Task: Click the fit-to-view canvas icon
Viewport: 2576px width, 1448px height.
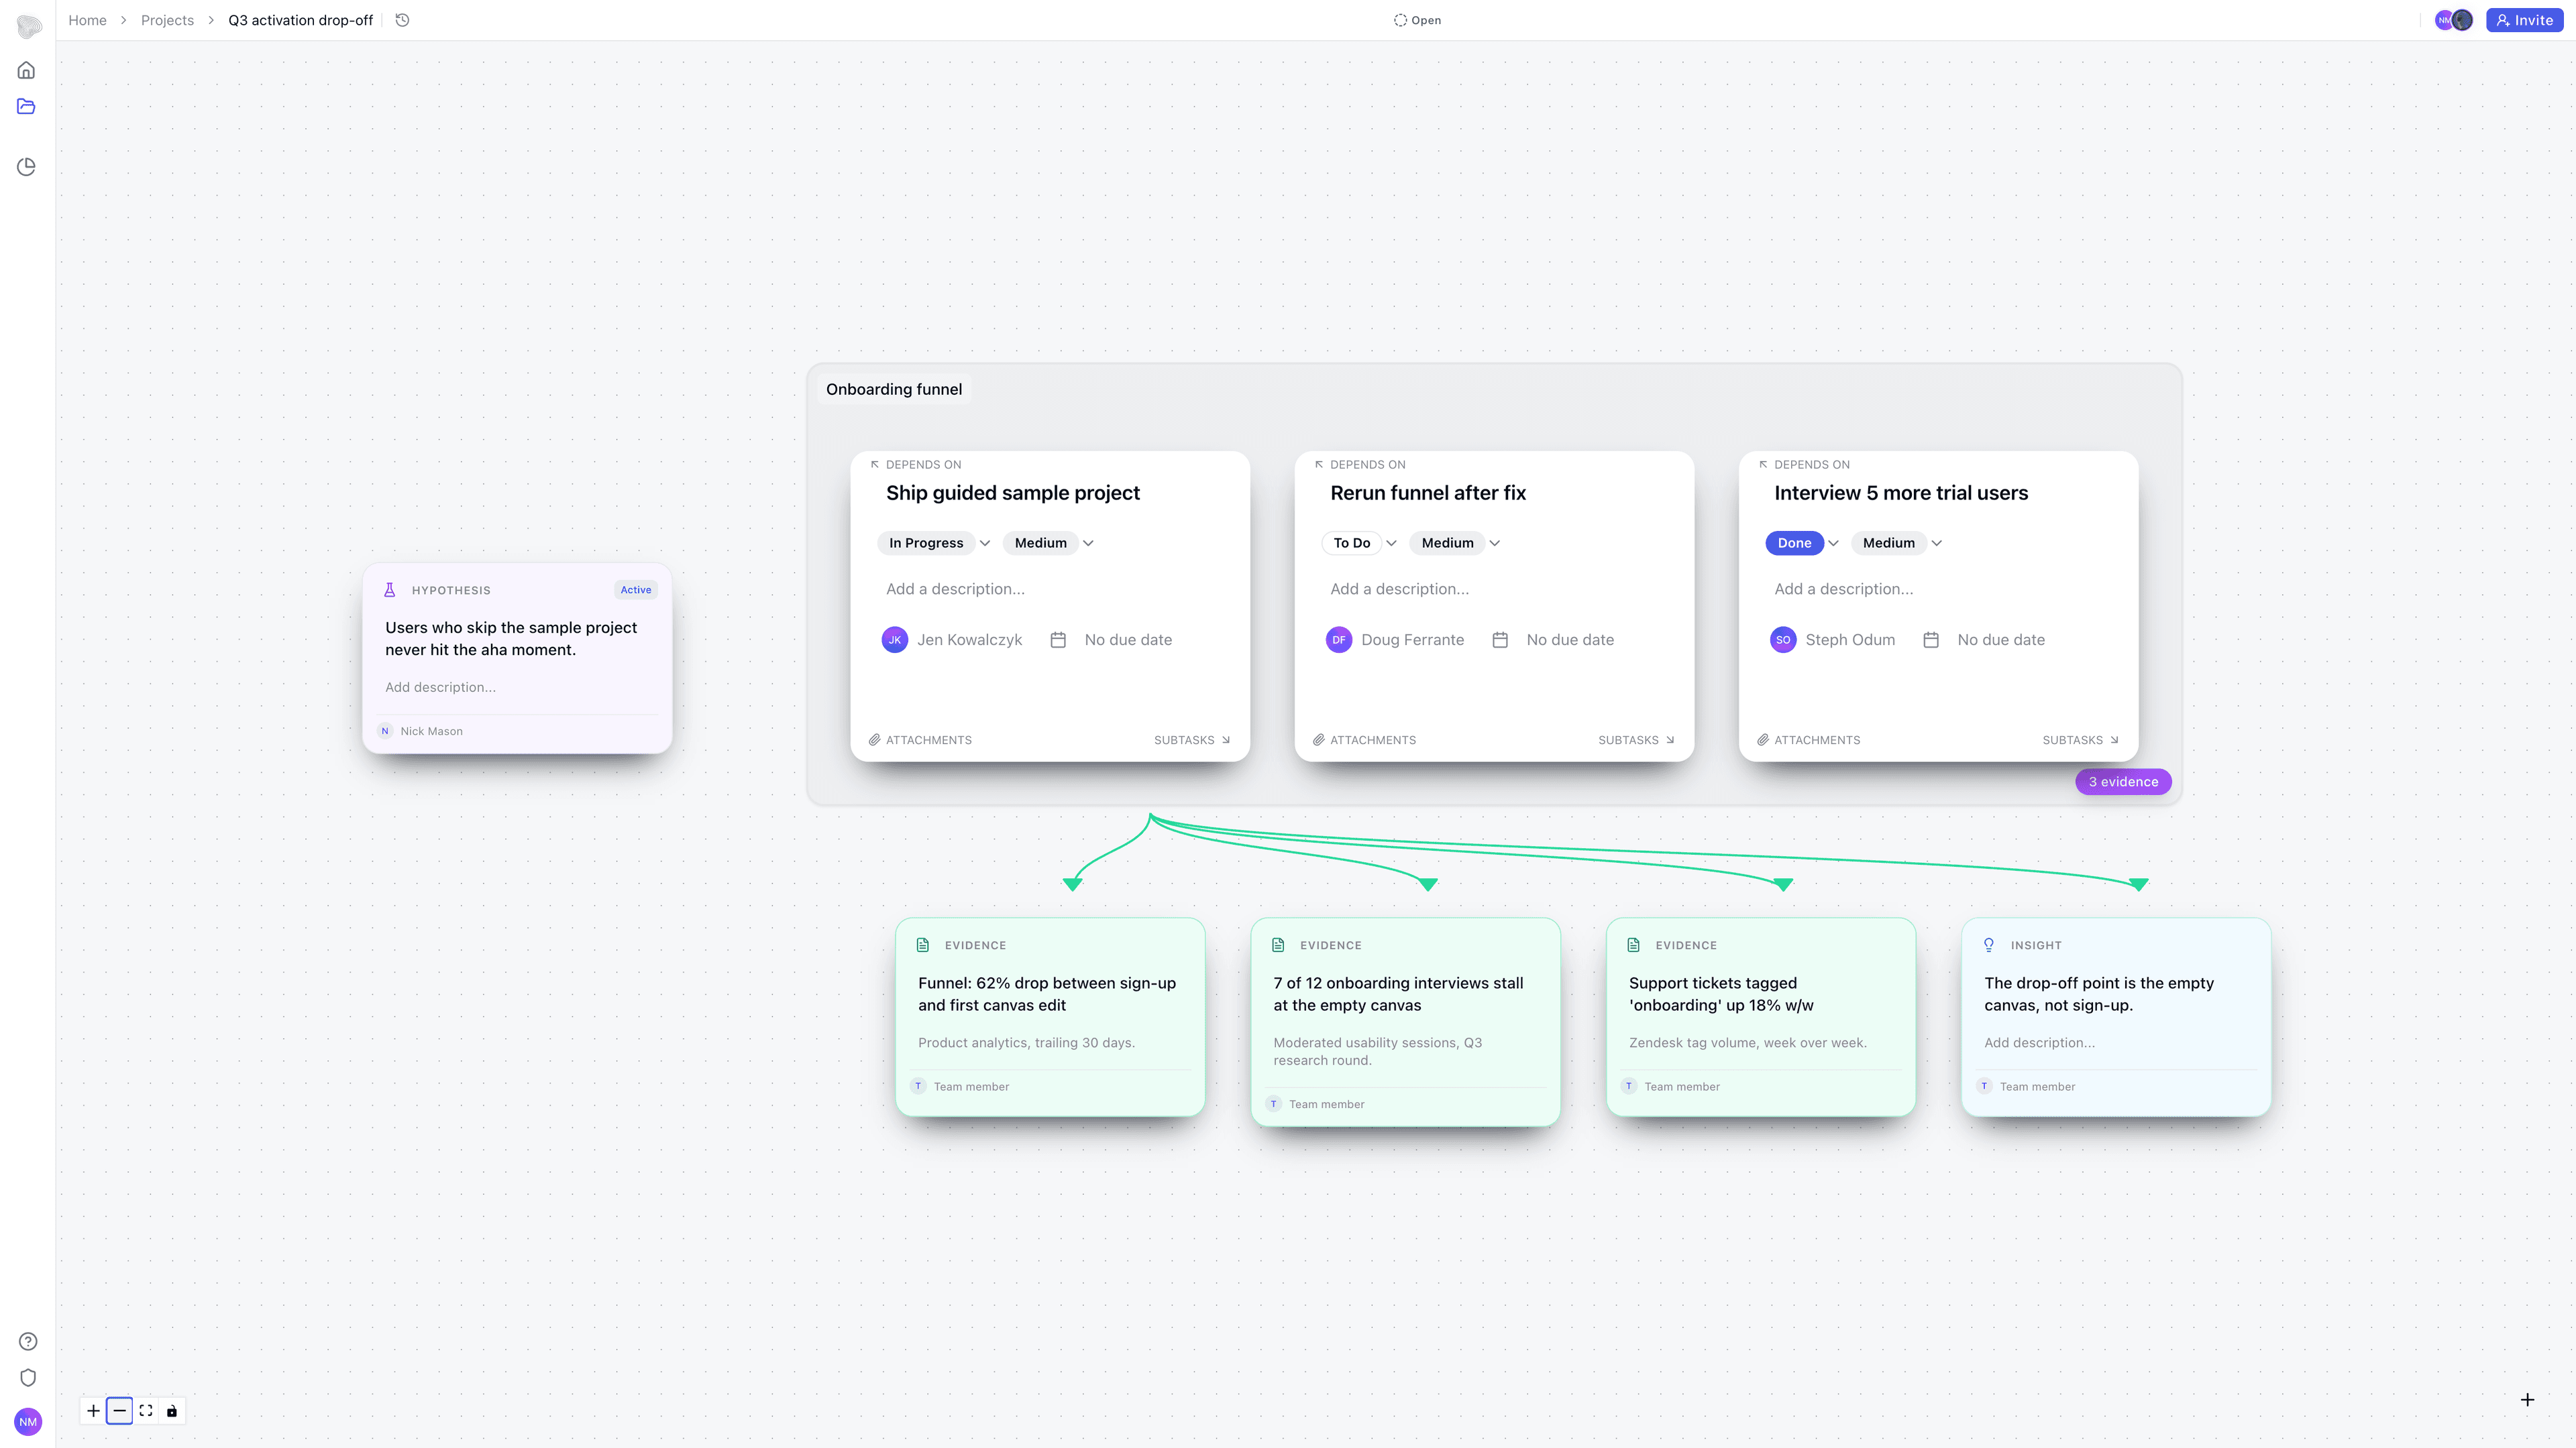Action: coord(146,1410)
